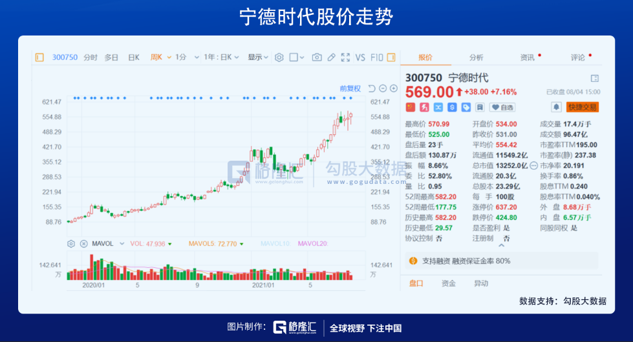Viewport: 633px width, 342px height.
Task: Open the 评论 comments tab
Action: coord(577,57)
